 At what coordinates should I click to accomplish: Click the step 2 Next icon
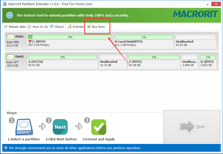click(x=60, y=127)
